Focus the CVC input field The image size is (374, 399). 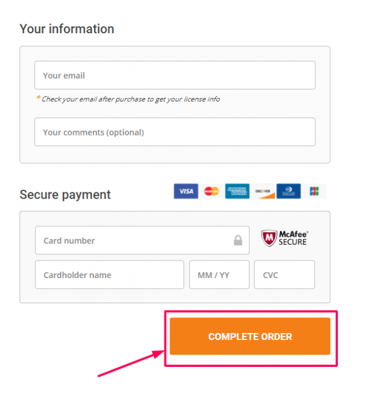[285, 275]
